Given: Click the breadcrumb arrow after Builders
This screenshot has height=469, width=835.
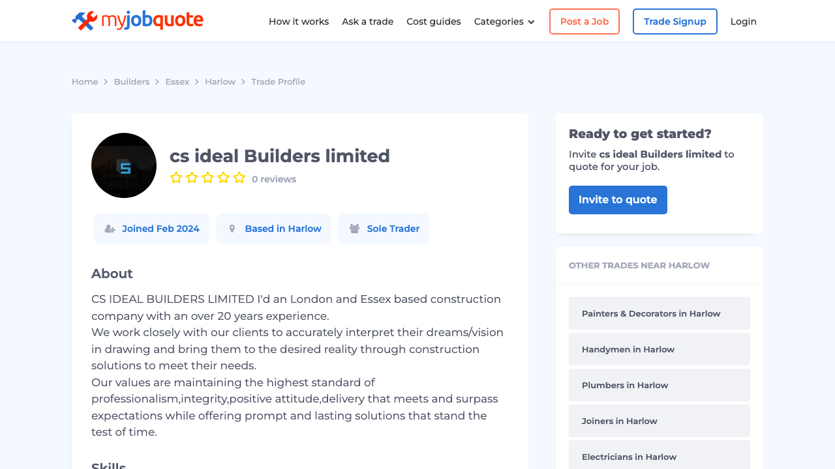Looking at the screenshot, I should point(157,81).
